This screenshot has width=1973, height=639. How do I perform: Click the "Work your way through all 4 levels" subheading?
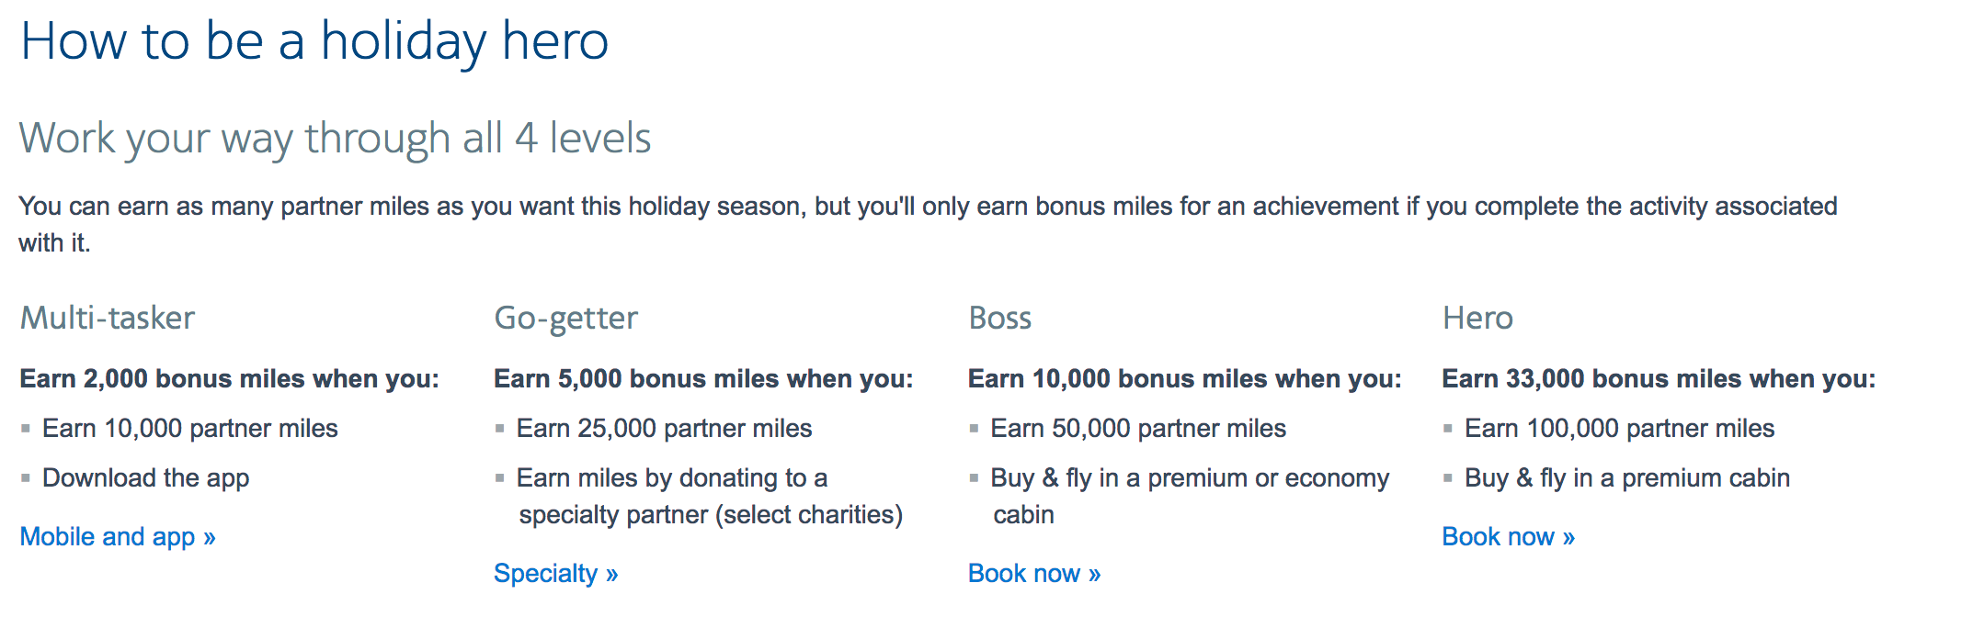335,139
